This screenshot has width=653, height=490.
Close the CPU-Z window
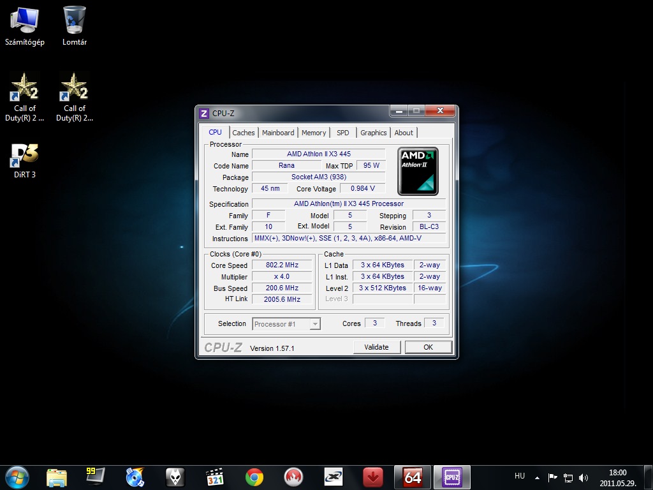click(440, 111)
